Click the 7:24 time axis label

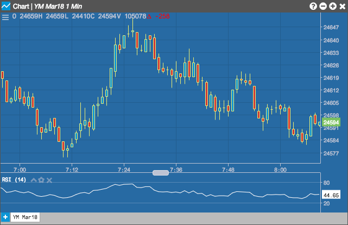point(124,170)
